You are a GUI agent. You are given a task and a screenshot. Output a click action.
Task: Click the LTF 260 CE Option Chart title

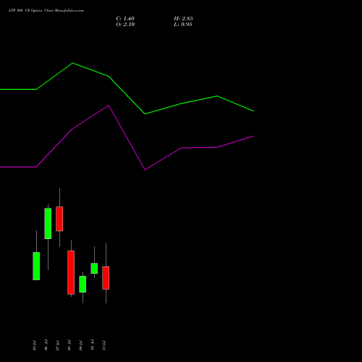[x=46, y=11]
